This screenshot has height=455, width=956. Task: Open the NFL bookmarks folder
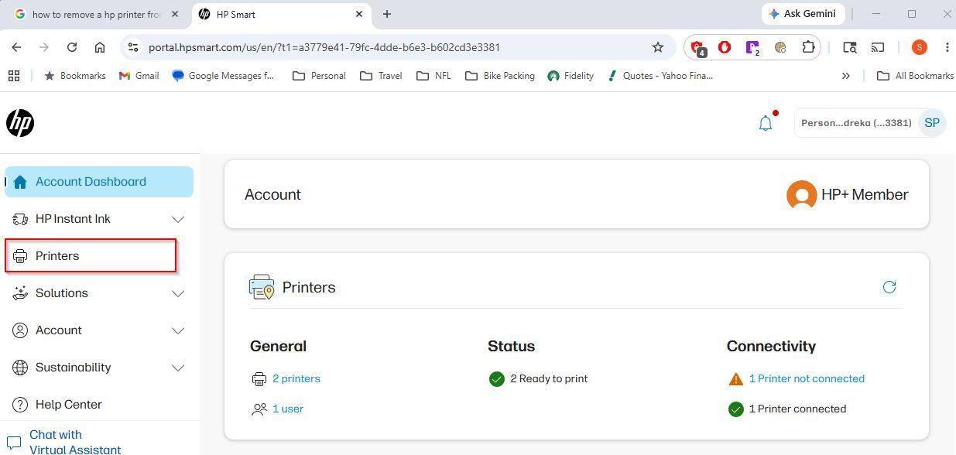433,76
